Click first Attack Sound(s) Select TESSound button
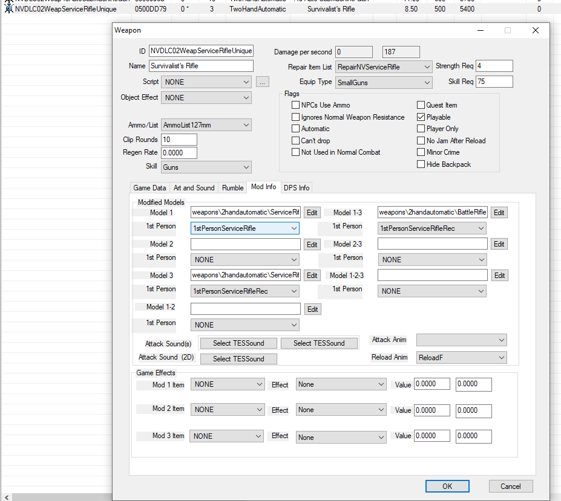 click(238, 343)
